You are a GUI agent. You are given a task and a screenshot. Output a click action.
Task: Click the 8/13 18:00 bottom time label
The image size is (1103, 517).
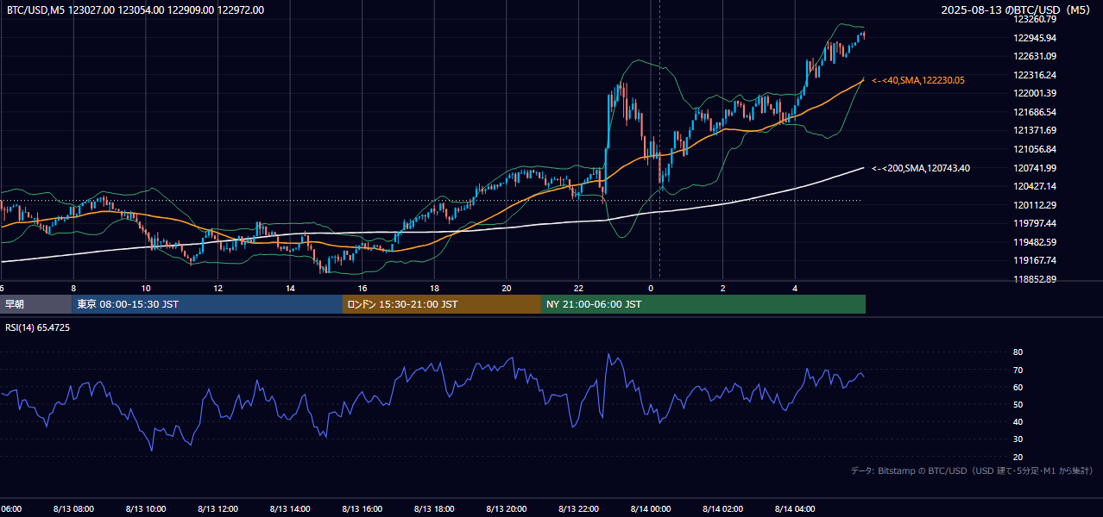point(434,509)
